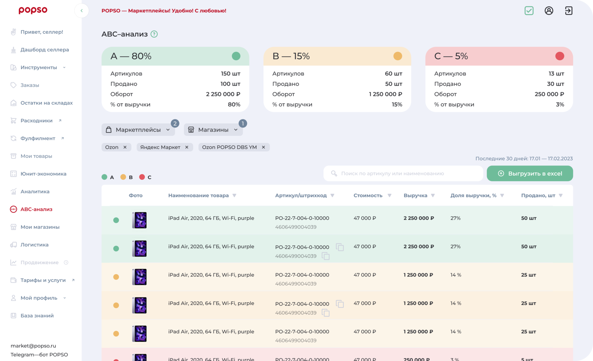Click the logout icon

tap(569, 11)
